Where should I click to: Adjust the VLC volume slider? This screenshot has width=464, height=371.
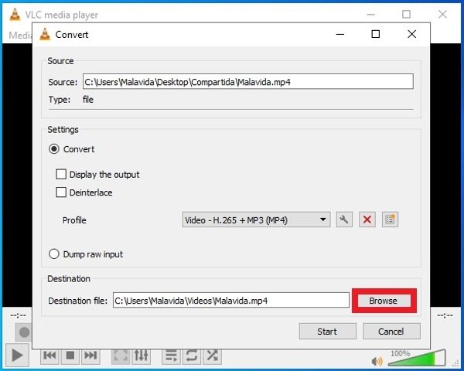tap(417, 359)
